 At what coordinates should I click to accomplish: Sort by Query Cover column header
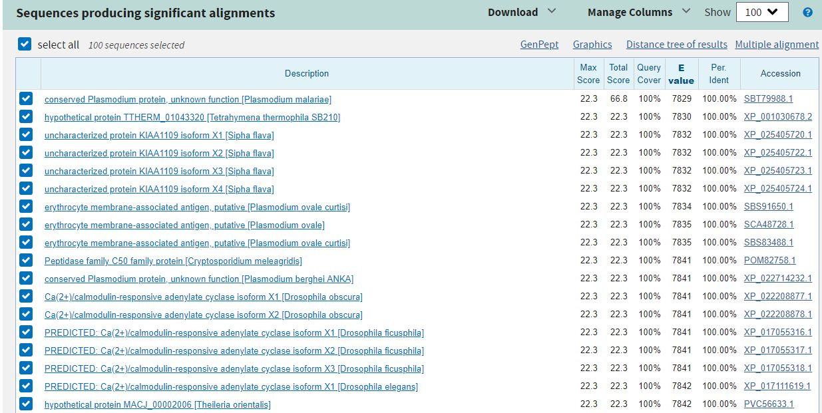[x=649, y=73]
